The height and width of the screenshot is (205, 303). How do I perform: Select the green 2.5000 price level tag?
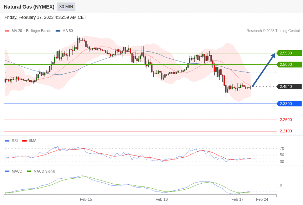tap(289, 64)
